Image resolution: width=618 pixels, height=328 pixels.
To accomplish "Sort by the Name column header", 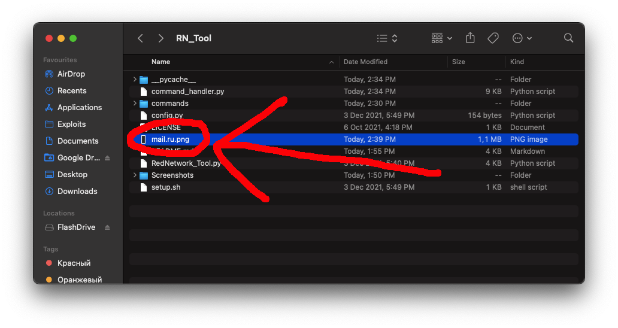I will point(161,62).
